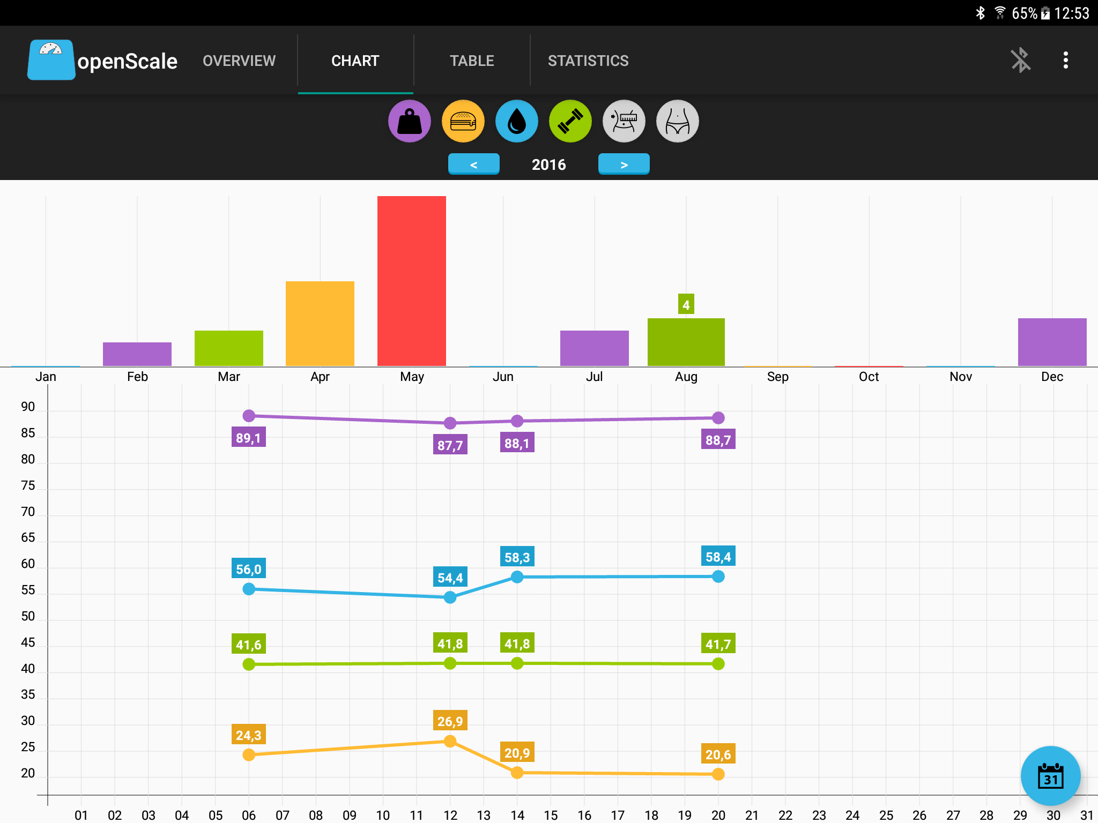Tap the 20,9 fat data label
The height and width of the screenshot is (823, 1098).
pos(517,752)
